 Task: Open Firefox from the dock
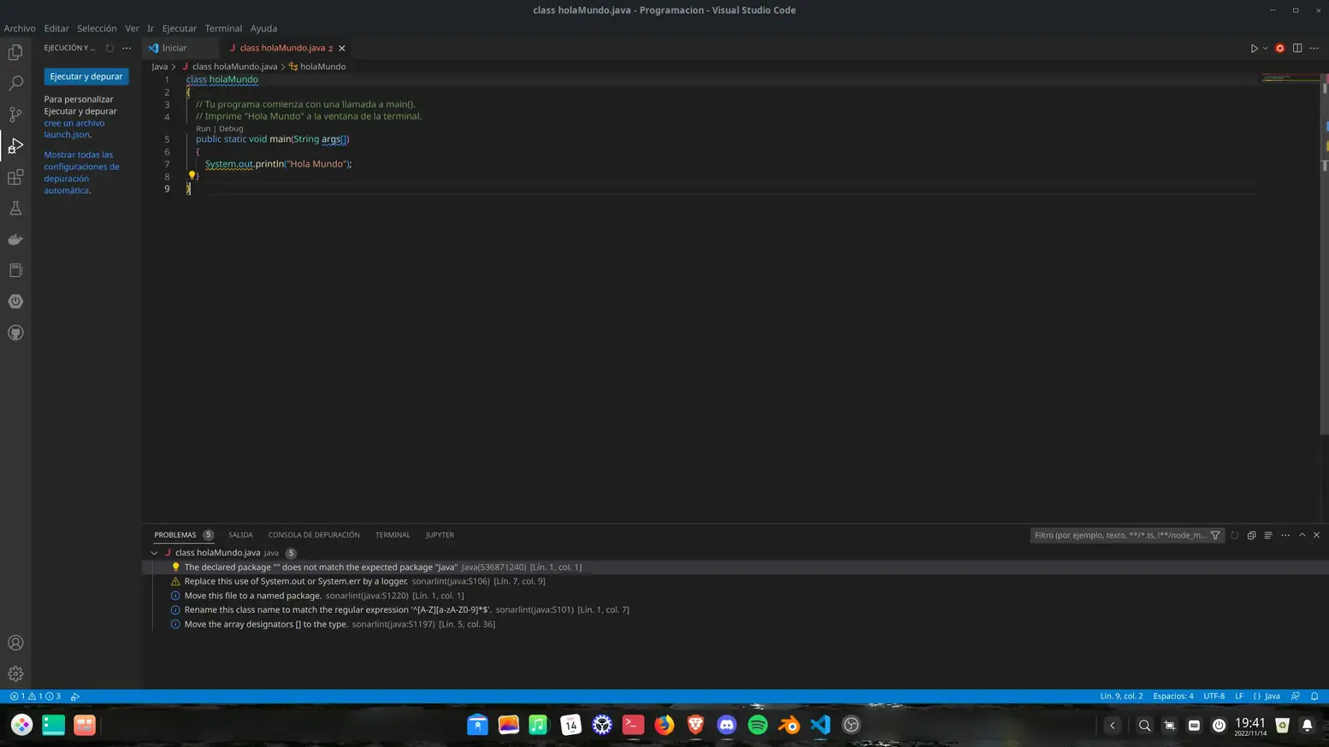[664, 725]
